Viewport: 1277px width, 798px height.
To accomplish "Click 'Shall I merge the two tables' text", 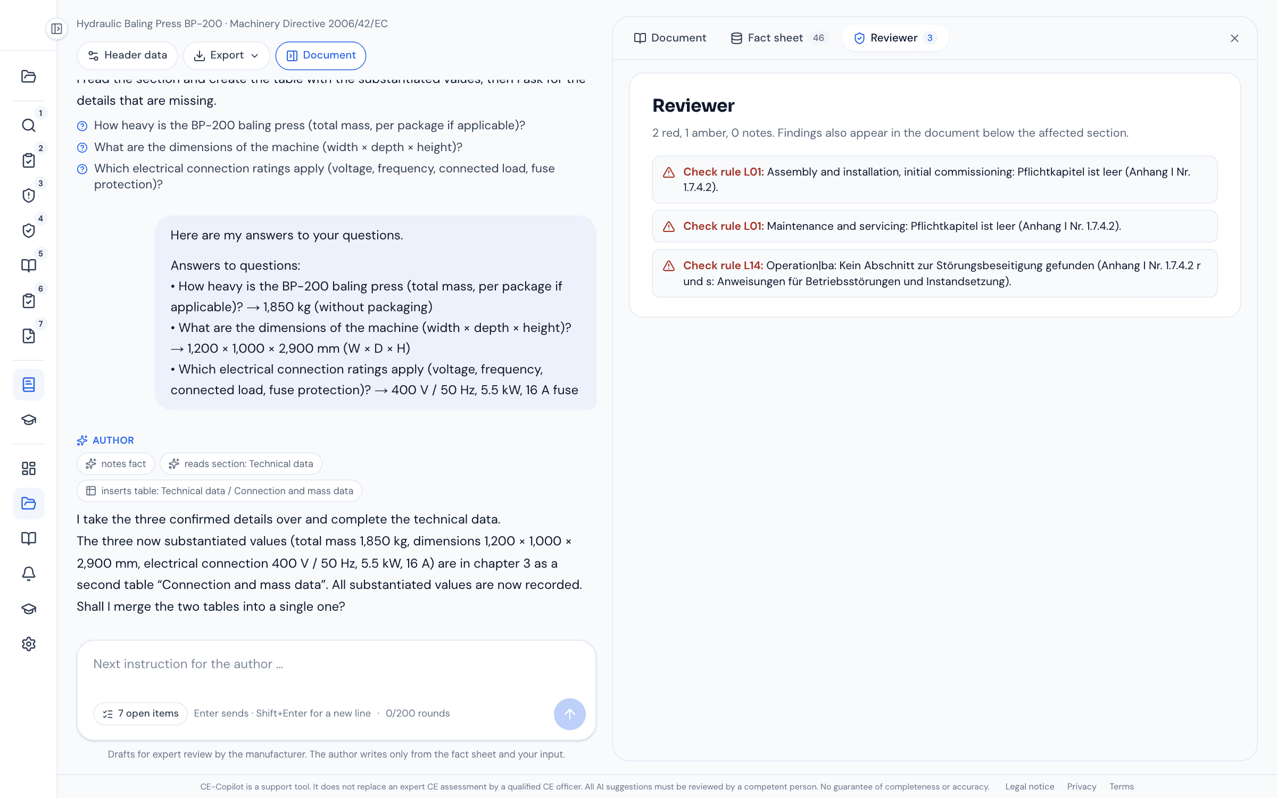I will click(x=211, y=606).
